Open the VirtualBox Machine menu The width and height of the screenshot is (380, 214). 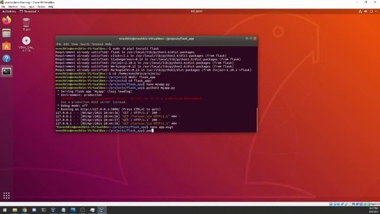coord(12,7)
